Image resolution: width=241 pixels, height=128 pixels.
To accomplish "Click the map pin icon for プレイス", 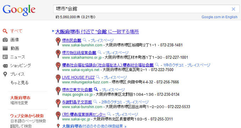I will pyautogui.click(x=5, y=74).
